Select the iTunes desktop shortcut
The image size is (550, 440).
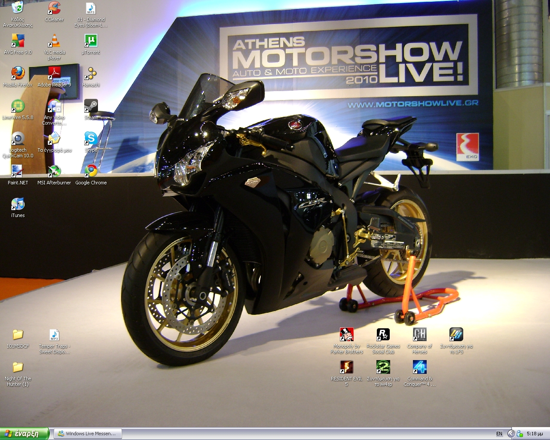[x=18, y=208]
